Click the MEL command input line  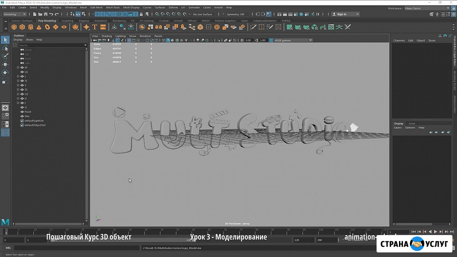77,248
